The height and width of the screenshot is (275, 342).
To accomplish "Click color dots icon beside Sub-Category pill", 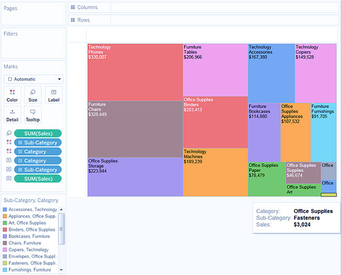I will point(9,142).
